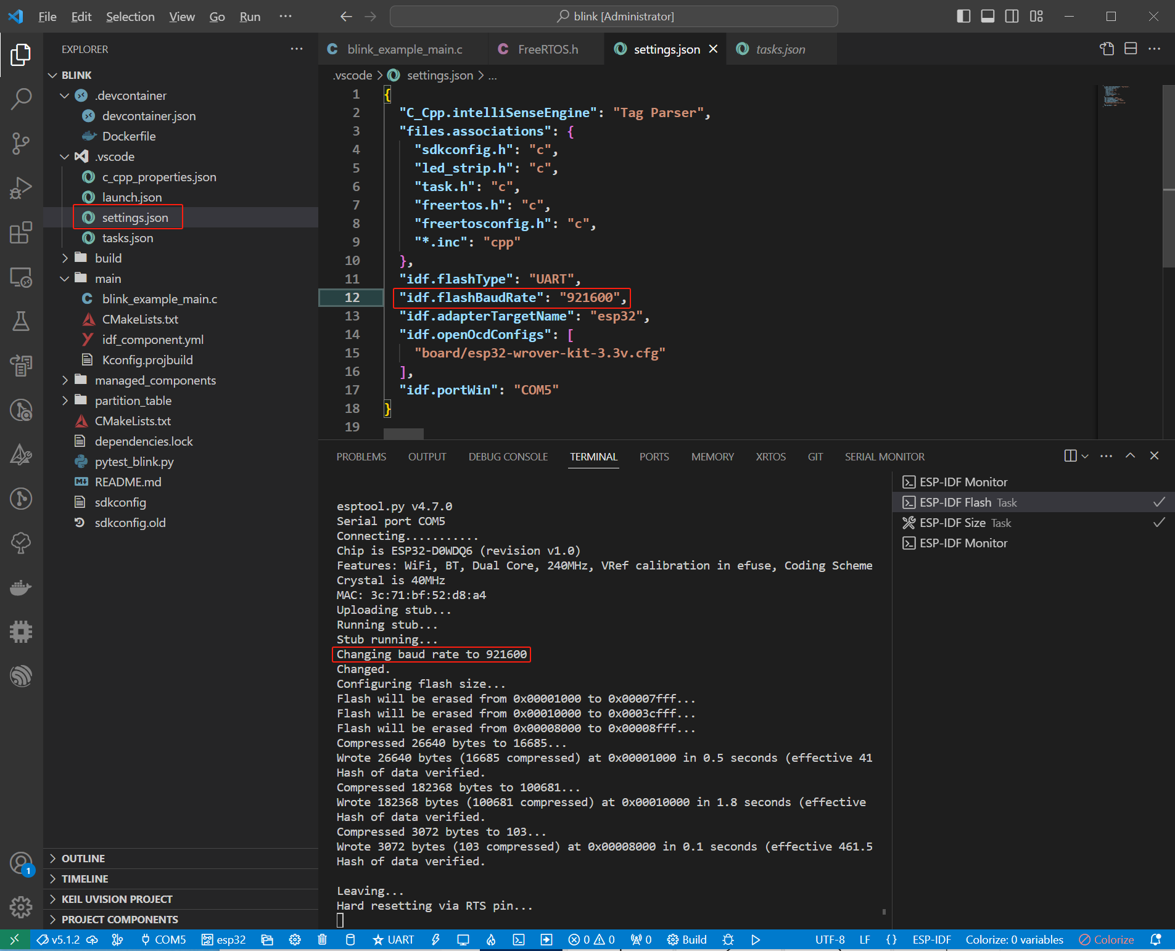This screenshot has height=951, width=1175.
Task: Switch to tasks.json editor tab
Action: tap(780, 49)
